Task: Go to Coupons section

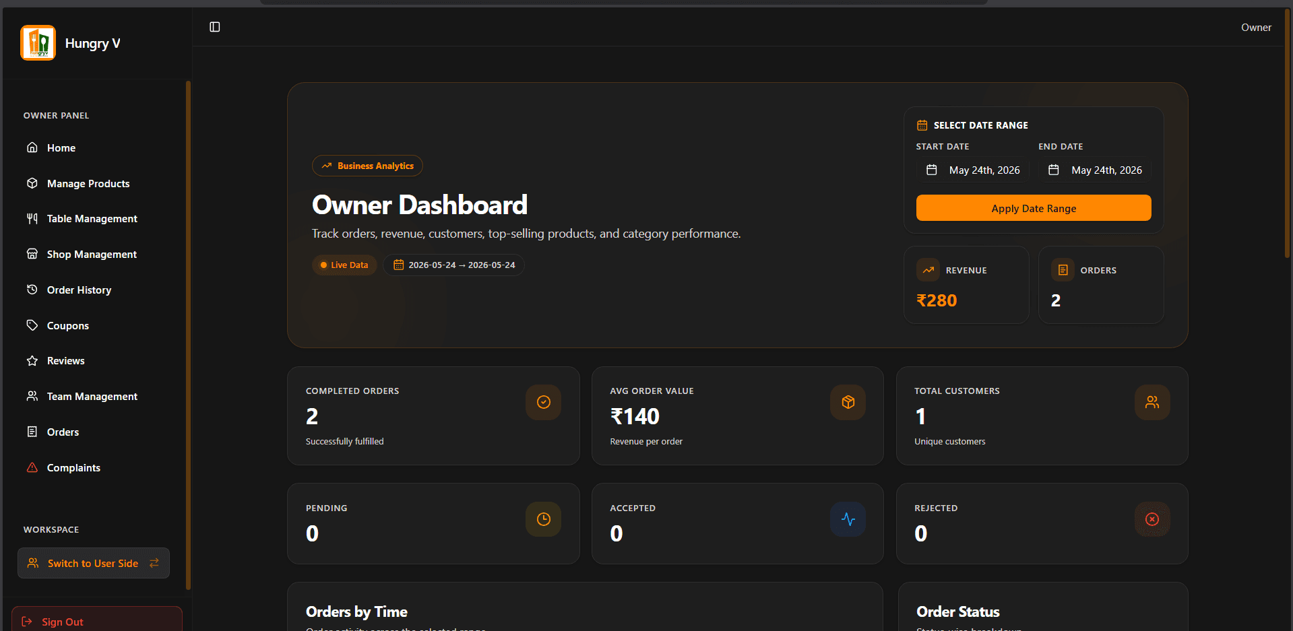Action: click(x=94, y=325)
